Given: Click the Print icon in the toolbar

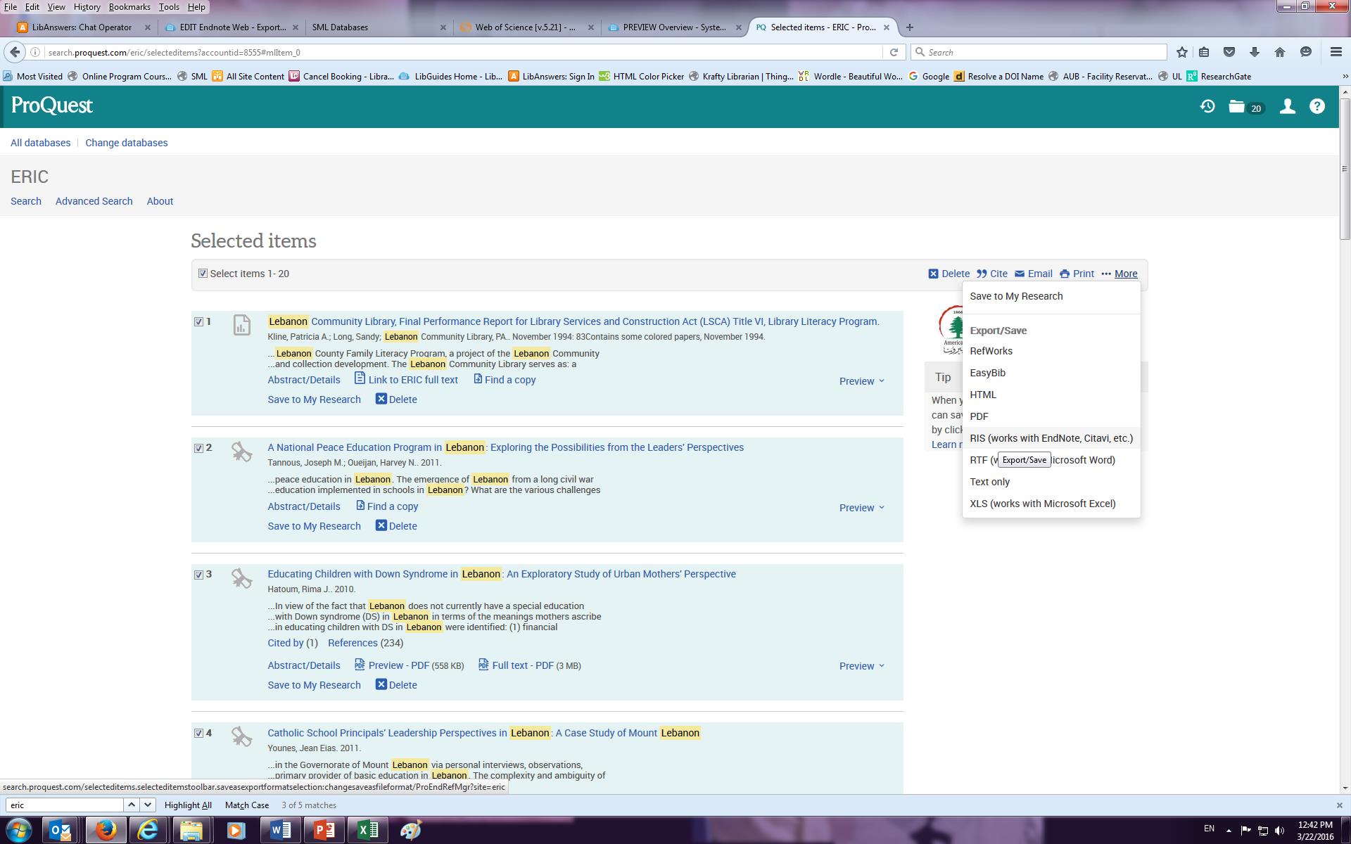Looking at the screenshot, I should coord(1065,274).
